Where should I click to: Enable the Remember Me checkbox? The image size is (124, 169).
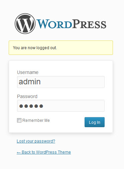(x=19, y=120)
